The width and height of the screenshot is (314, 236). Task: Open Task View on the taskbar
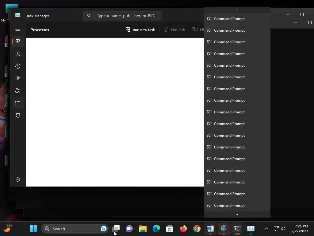116,229
